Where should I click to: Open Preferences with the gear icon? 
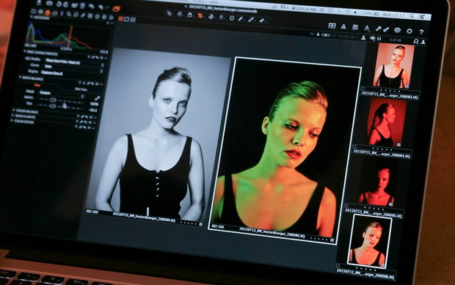[409, 31]
